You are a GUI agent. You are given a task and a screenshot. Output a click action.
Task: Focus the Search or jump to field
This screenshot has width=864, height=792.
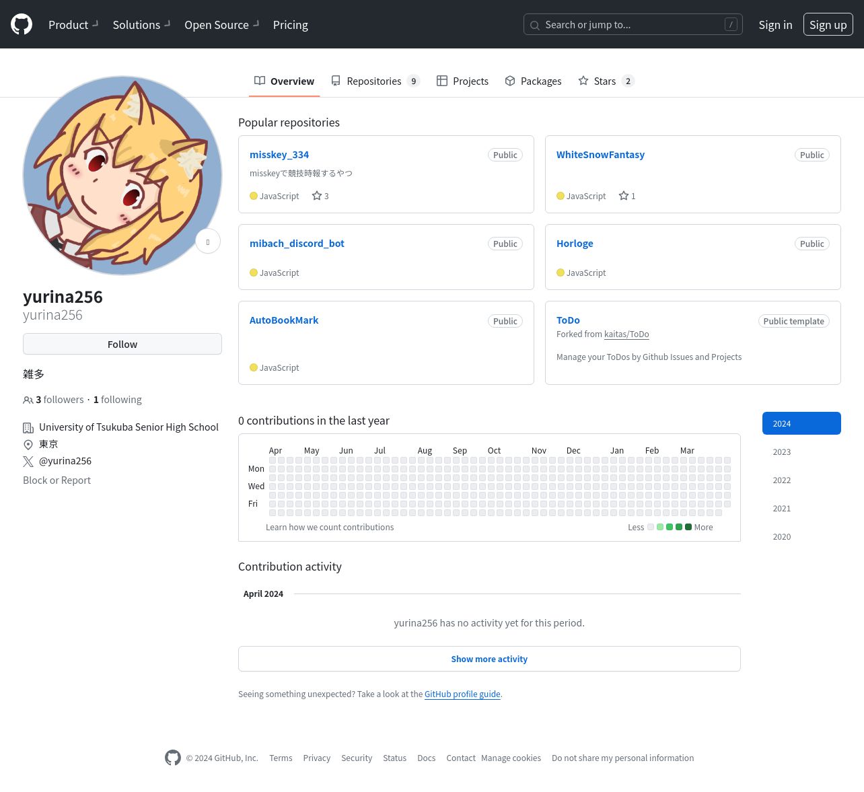633,25
